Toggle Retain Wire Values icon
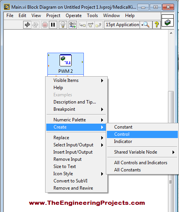Viewport: 179px width, 212px height. tap(73, 25)
